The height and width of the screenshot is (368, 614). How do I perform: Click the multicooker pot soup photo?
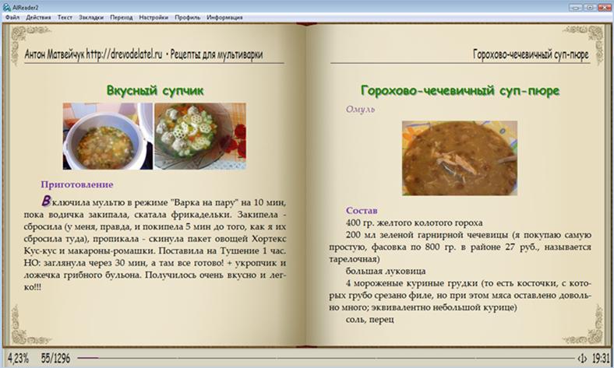tap(108, 136)
